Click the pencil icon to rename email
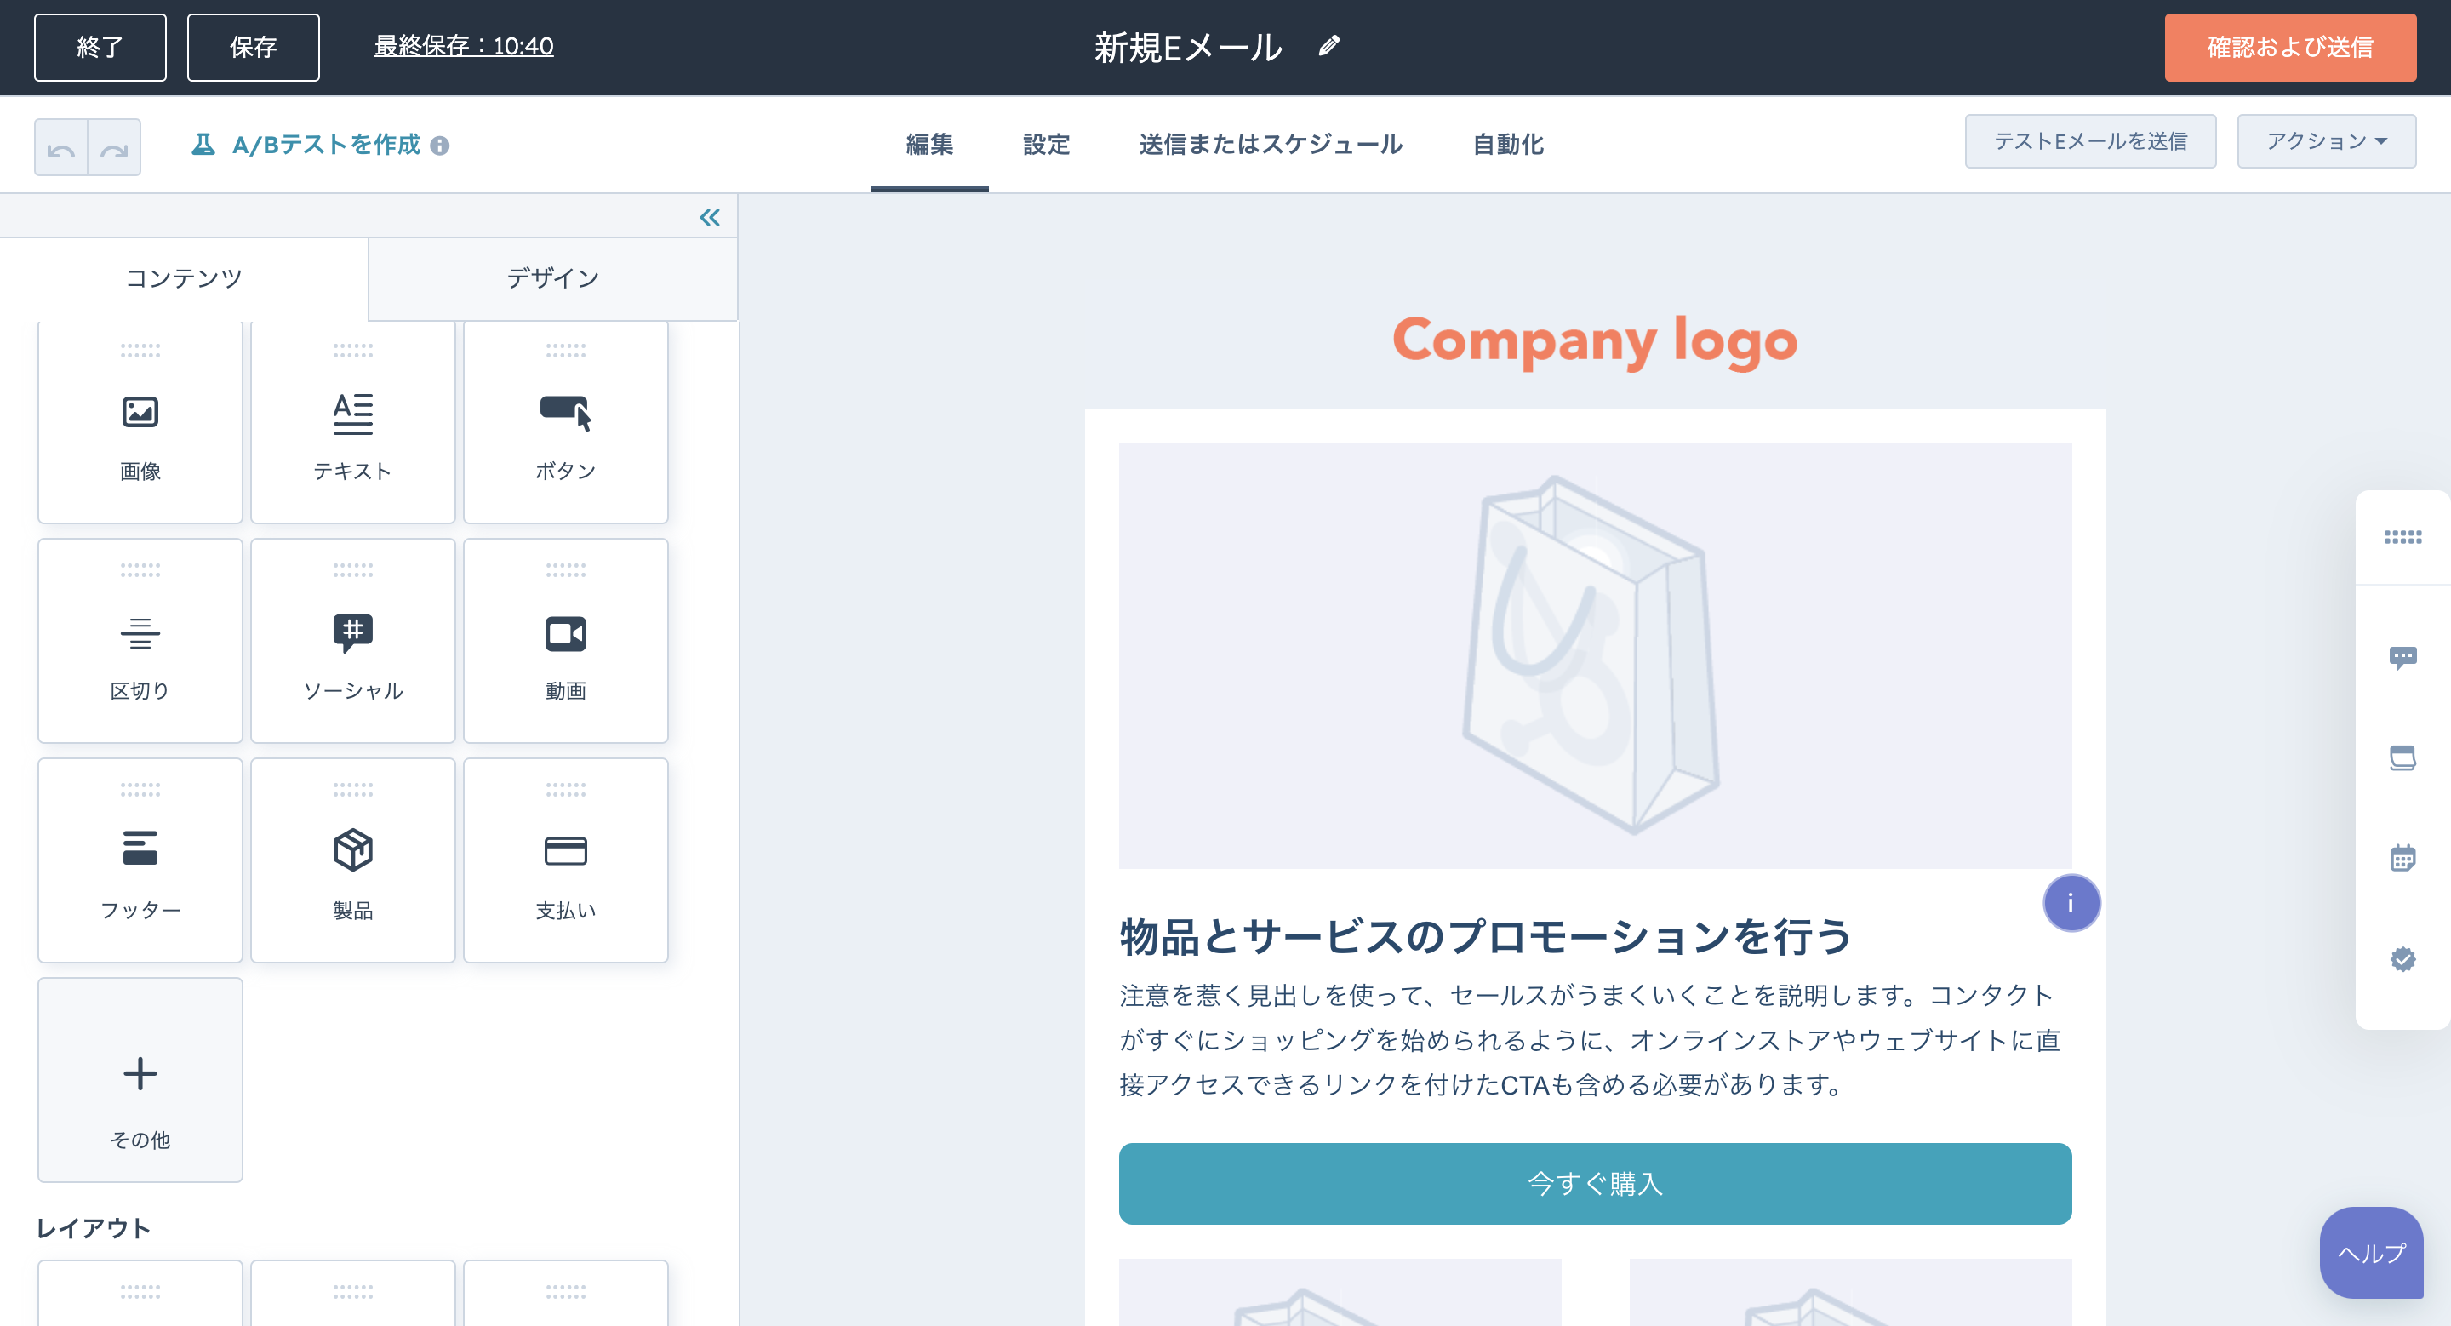The image size is (2451, 1326). [1329, 46]
